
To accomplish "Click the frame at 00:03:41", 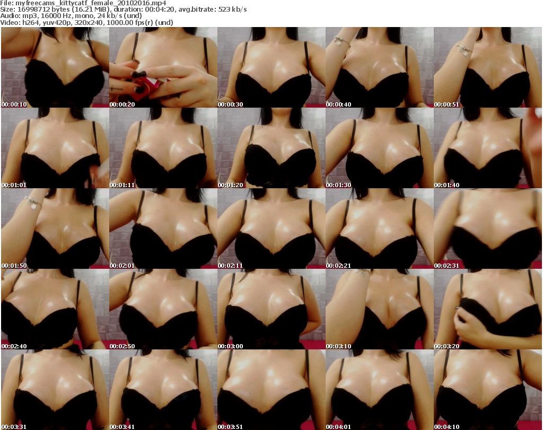I will (163, 390).
